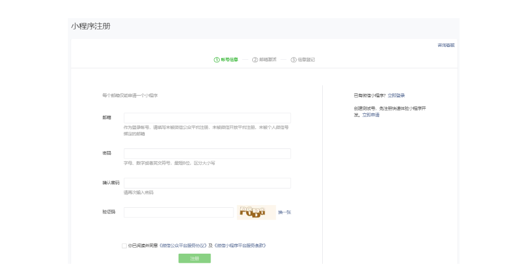
Task: Click the text 已有微信小程序?
Action: [x=370, y=96]
